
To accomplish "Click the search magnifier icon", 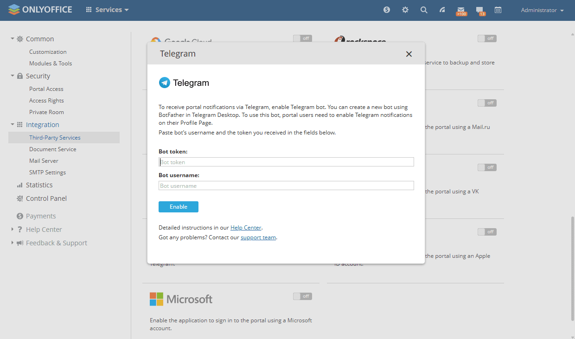I will click(424, 10).
